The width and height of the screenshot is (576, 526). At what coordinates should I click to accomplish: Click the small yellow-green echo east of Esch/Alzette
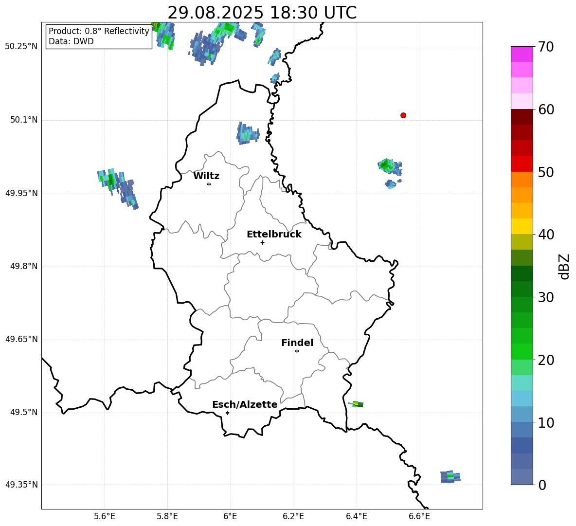(356, 404)
